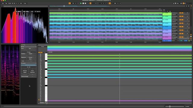This screenshot has width=193, height=108.
Task: Click the Reverse button in the inspector
Action: 25,71
